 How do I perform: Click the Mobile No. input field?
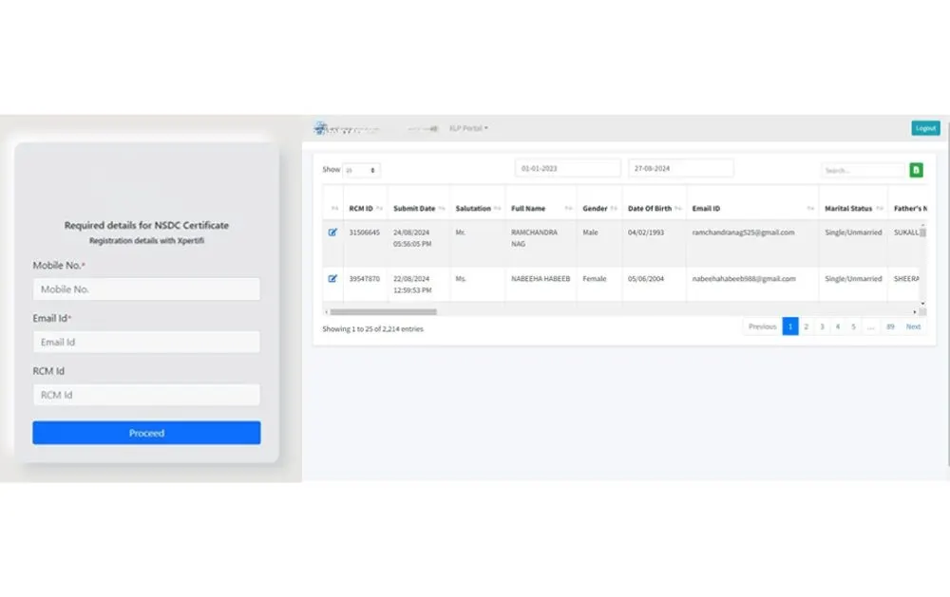click(146, 289)
